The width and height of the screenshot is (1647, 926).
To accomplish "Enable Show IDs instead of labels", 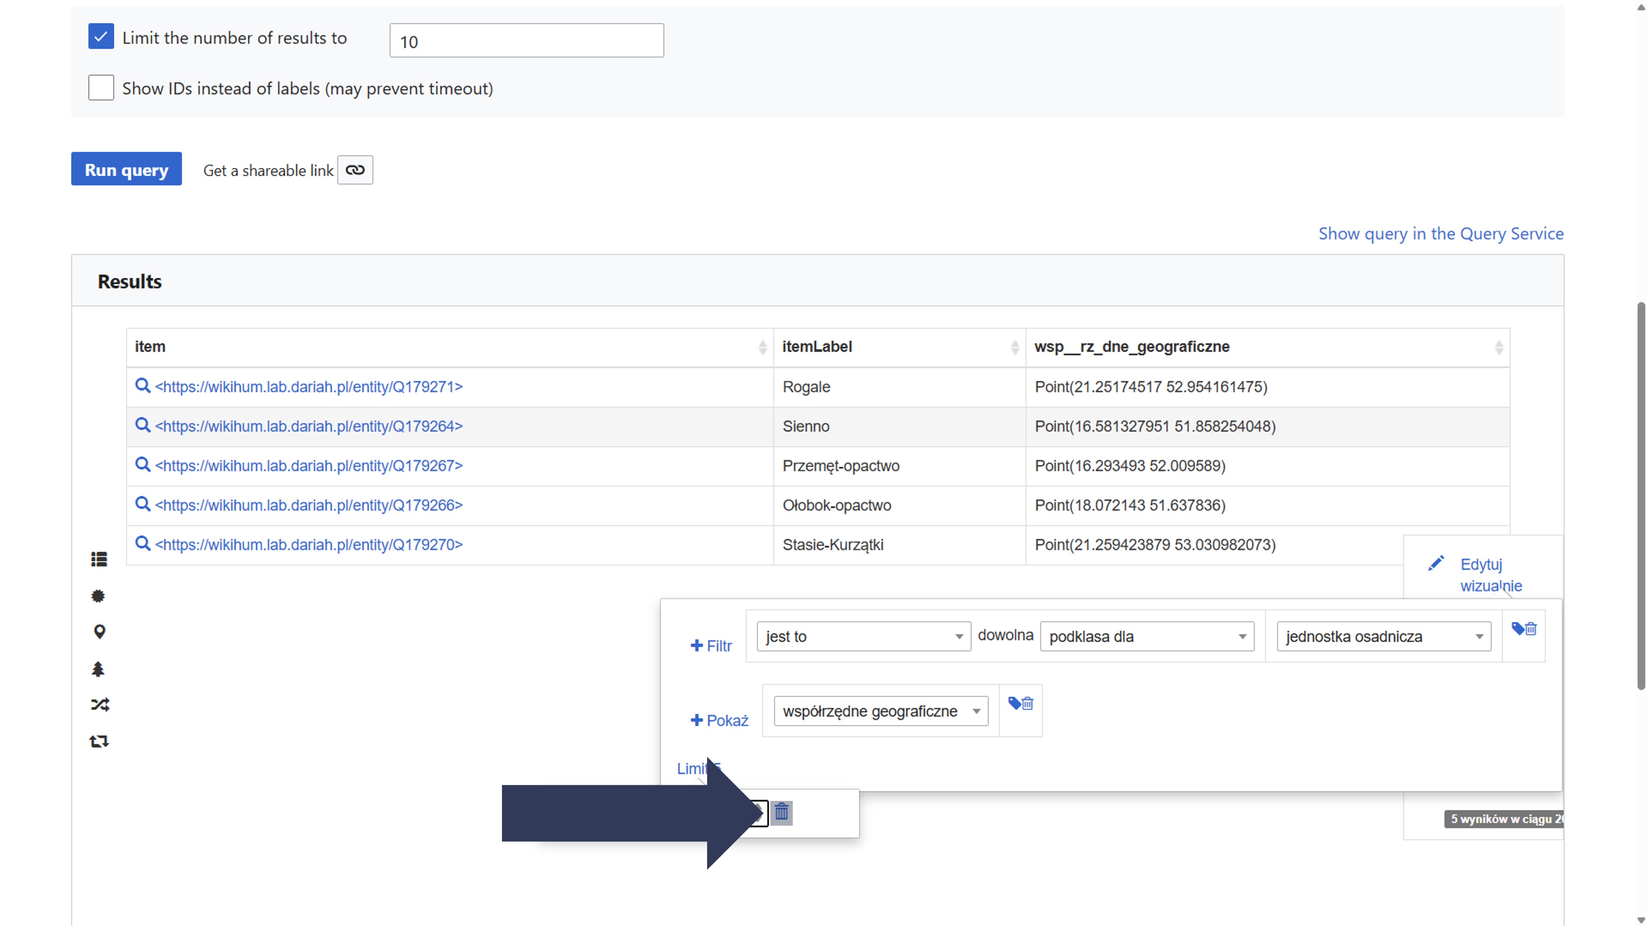I will (x=101, y=88).
